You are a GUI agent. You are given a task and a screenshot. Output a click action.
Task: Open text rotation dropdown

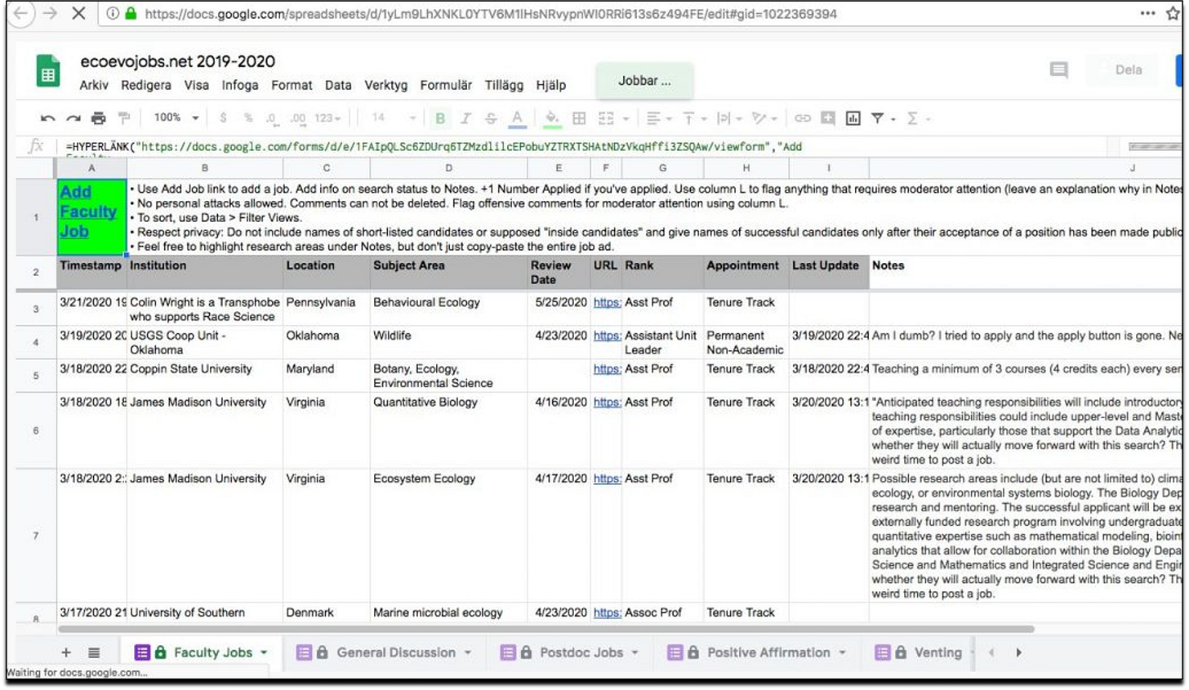click(x=764, y=118)
